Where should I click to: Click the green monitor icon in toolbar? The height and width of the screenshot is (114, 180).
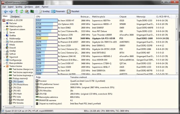32,11
